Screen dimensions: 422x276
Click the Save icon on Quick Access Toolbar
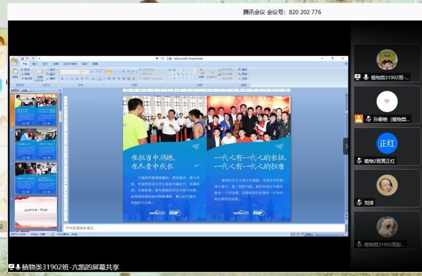click(x=23, y=58)
